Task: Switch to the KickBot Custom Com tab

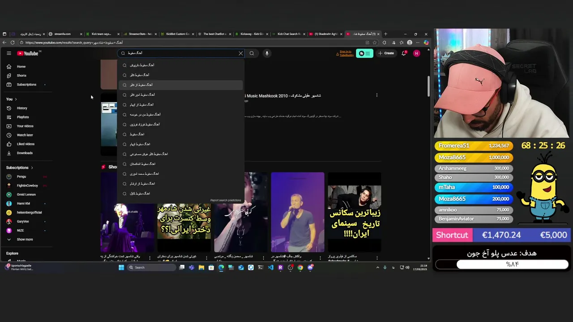Action: click(176, 34)
